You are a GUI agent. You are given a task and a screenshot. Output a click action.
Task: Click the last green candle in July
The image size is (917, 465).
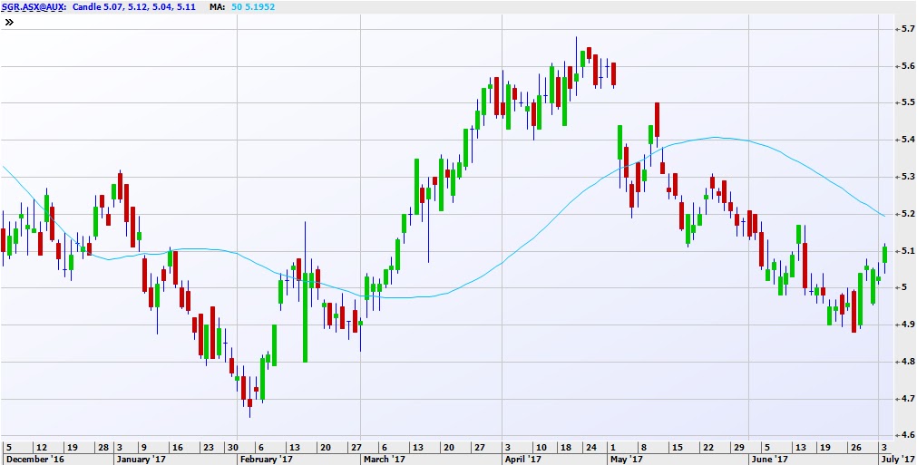pos(885,255)
